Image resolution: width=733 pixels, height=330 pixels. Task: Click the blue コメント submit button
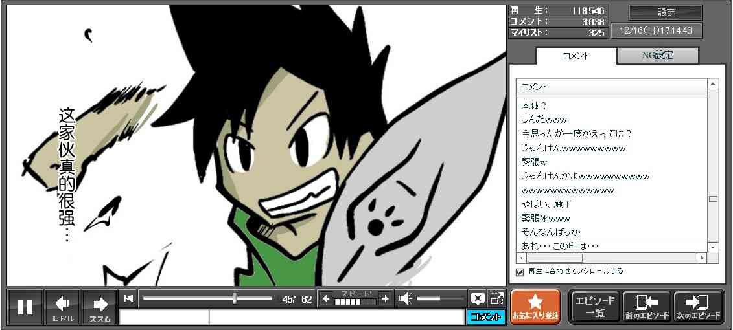tap(485, 317)
